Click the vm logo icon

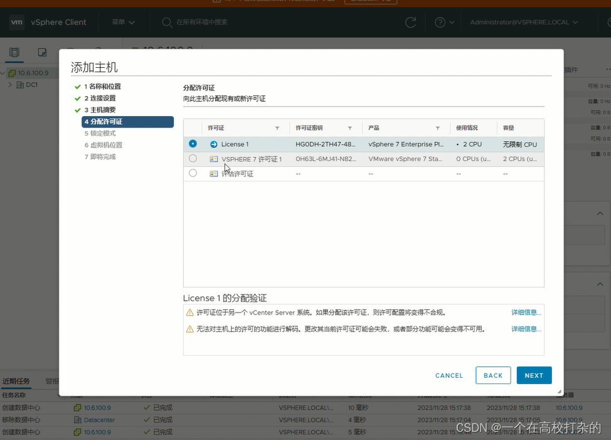tap(16, 22)
